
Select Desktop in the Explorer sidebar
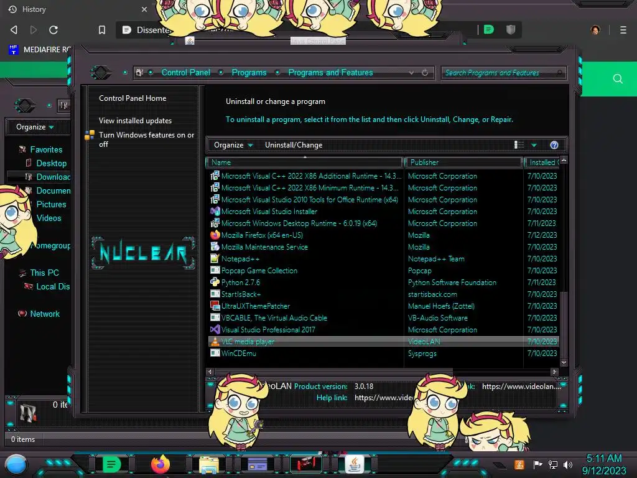(x=51, y=164)
